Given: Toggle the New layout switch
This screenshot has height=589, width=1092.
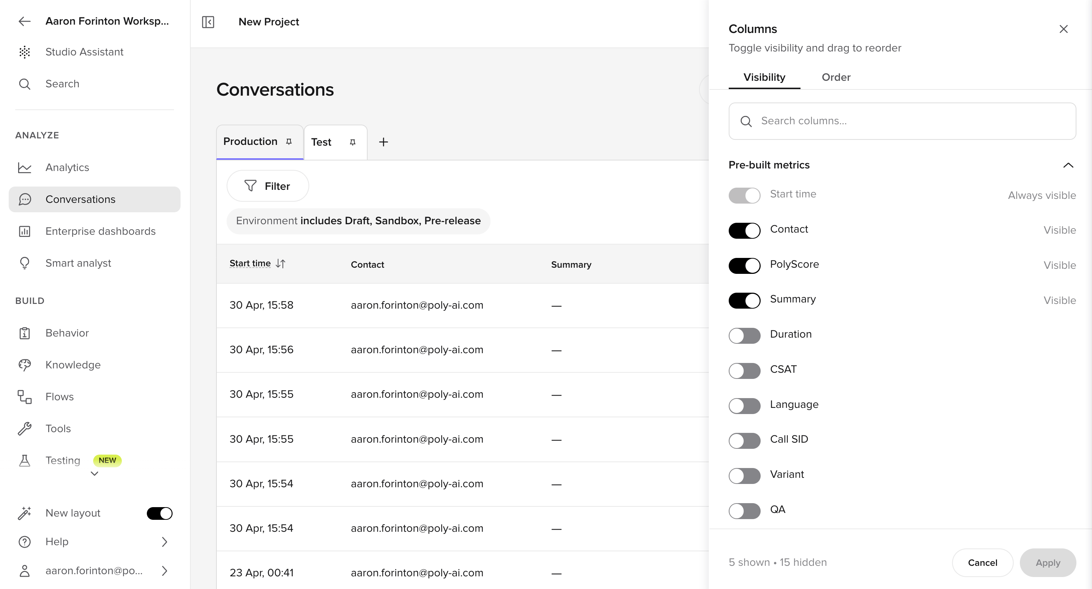Looking at the screenshot, I should point(160,513).
